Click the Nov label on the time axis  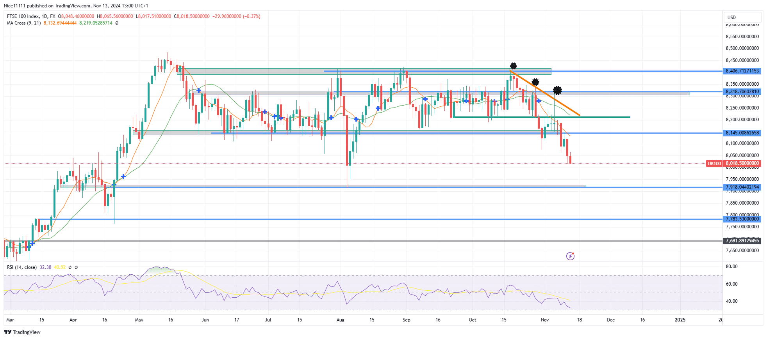[x=545, y=320]
